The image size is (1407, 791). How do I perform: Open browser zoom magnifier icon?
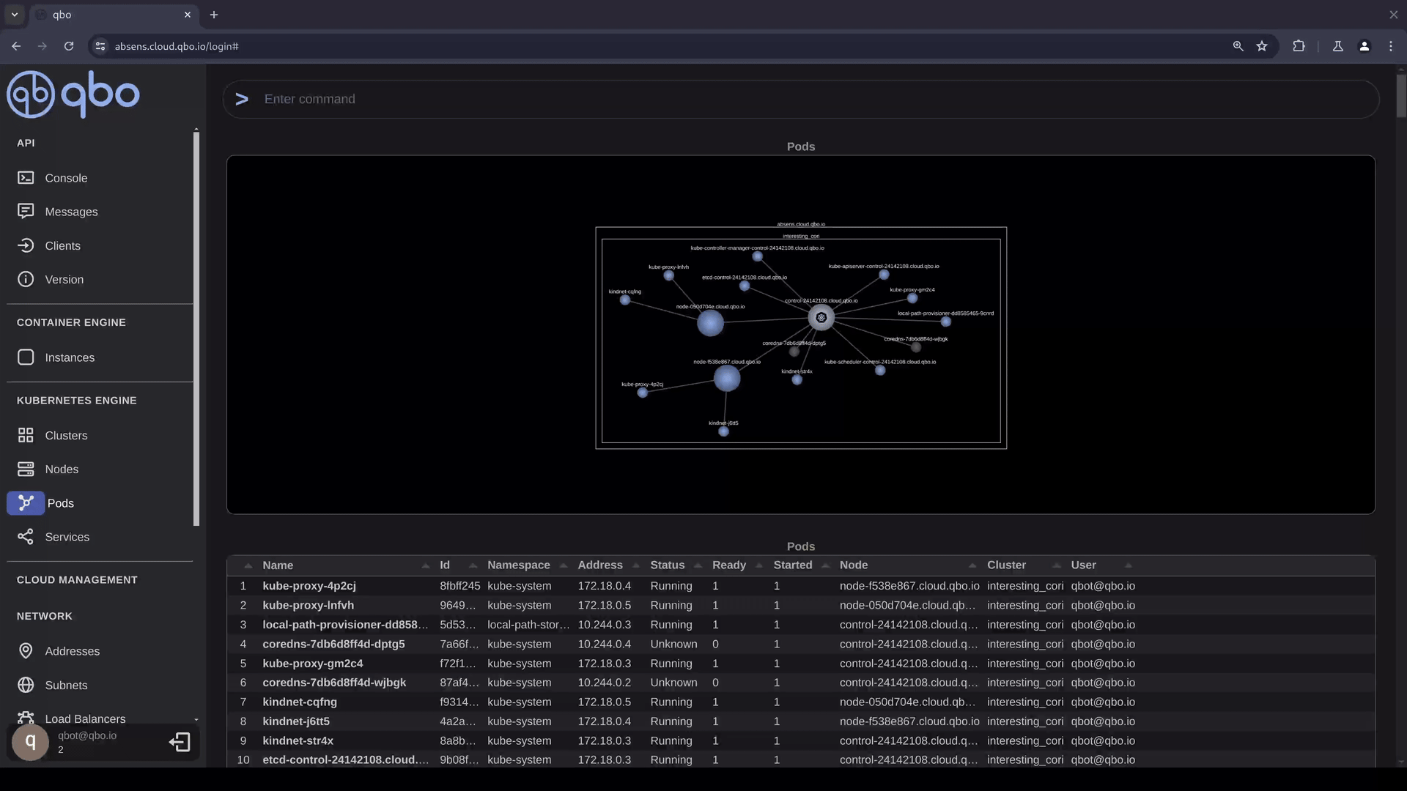click(1238, 46)
